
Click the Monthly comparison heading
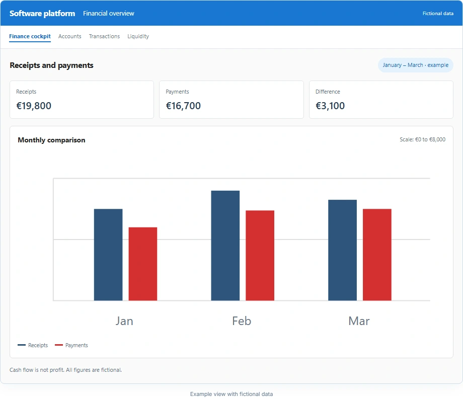(x=51, y=140)
